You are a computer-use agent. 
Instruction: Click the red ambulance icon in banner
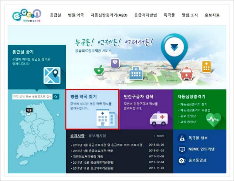(x=187, y=74)
